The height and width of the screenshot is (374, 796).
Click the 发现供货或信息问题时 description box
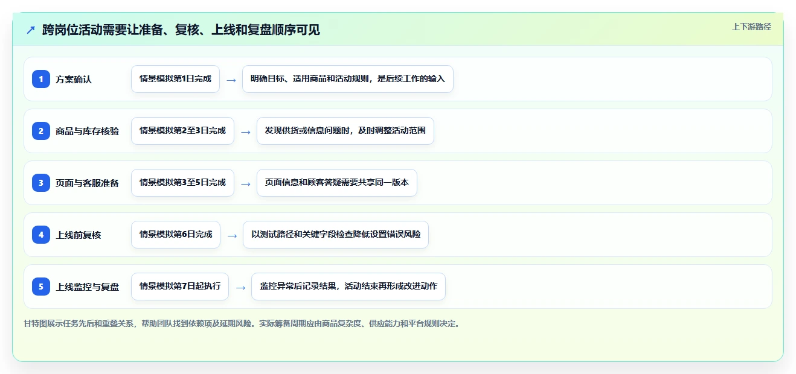345,131
